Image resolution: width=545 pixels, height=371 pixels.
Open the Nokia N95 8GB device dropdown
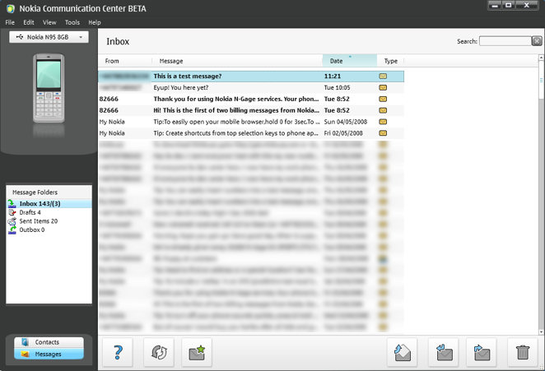(x=49, y=37)
